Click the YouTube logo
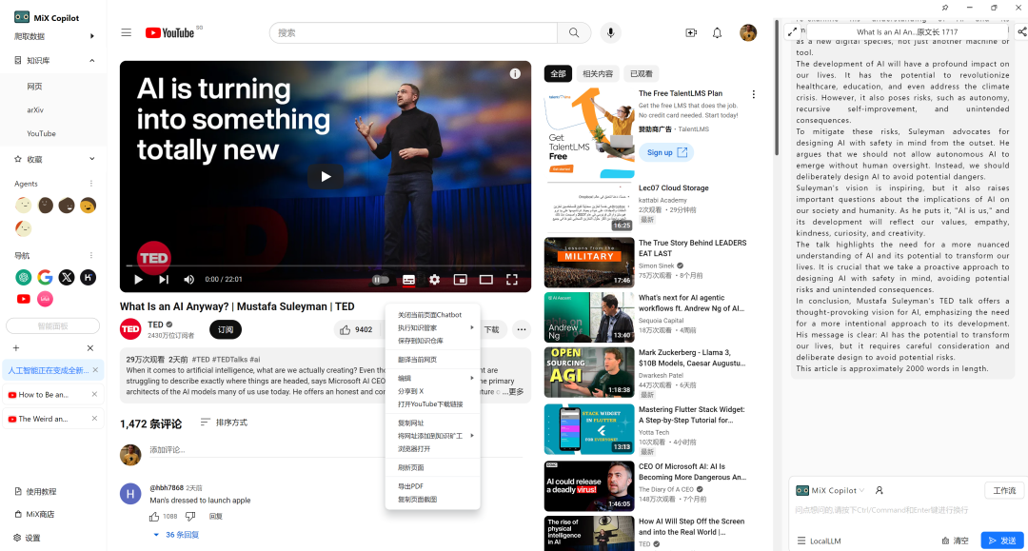 (169, 32)
